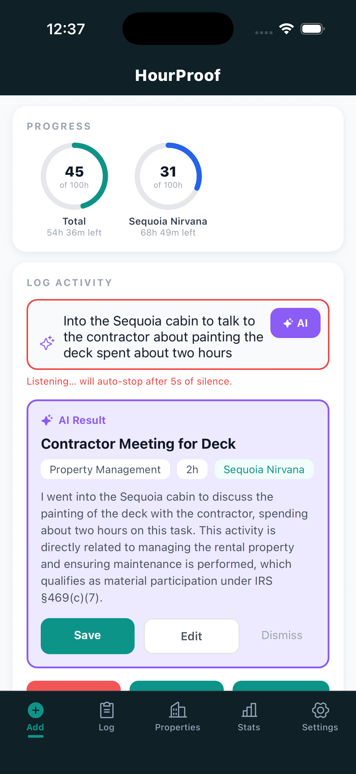Viewport: 356px width, 774px height.
Task: Tap the Total hours progress ring
Action: (74, 176)
